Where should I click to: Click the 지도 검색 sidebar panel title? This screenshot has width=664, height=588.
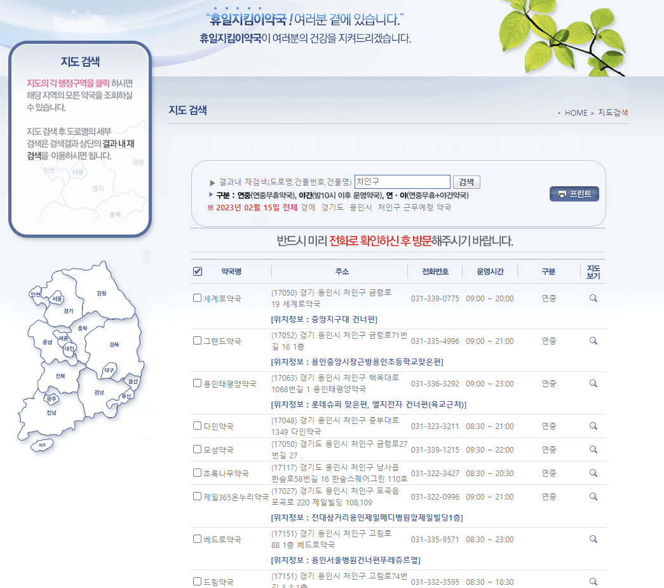click(x=80, y=62)
